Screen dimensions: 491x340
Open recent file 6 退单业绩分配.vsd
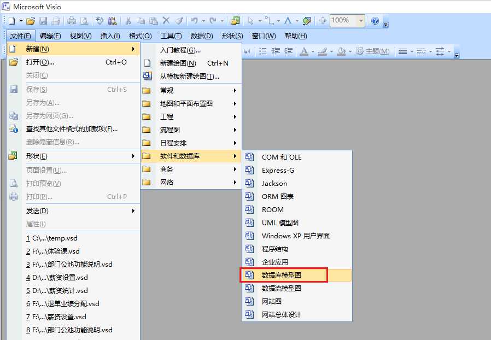73,304
